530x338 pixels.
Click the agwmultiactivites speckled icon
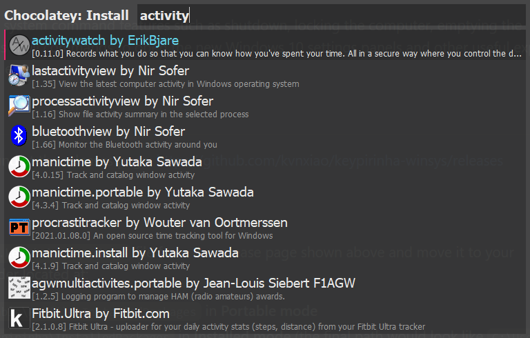pos(19,288)
